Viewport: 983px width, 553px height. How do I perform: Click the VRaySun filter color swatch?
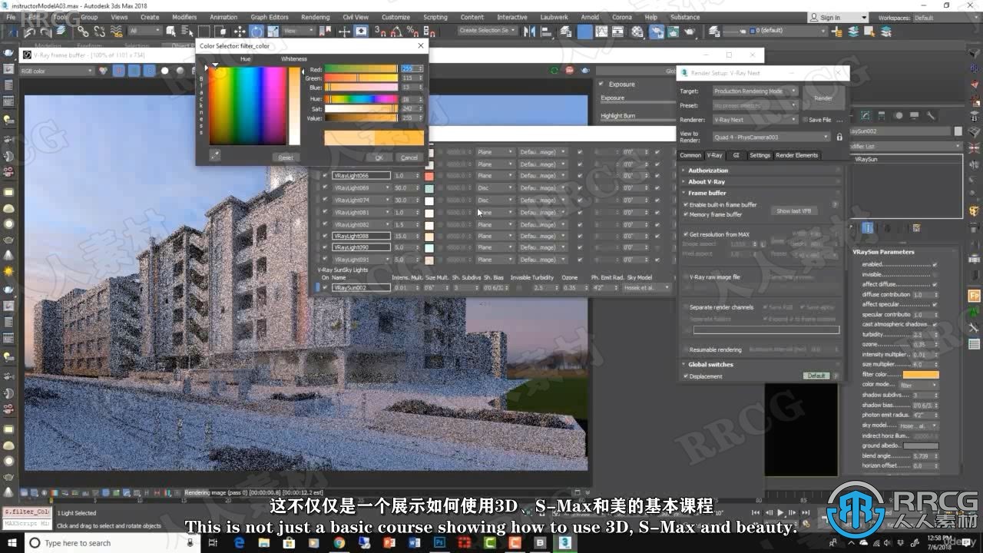point(921,374)
